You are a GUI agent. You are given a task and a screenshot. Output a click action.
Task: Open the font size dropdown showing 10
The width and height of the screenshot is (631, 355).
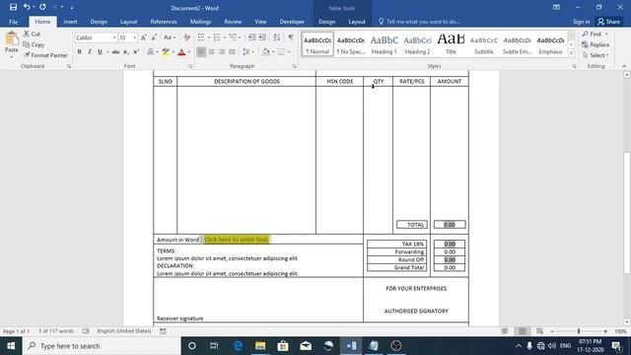[x=134, y=37]
